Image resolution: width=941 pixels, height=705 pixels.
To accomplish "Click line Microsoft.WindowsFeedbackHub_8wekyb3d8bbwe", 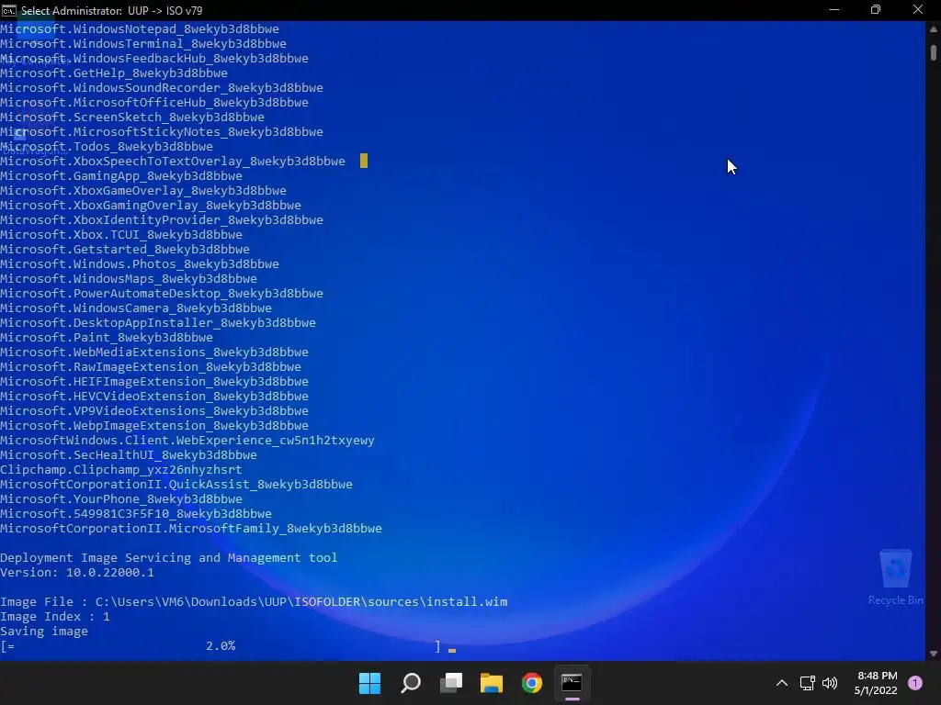I will pos(154,58).
